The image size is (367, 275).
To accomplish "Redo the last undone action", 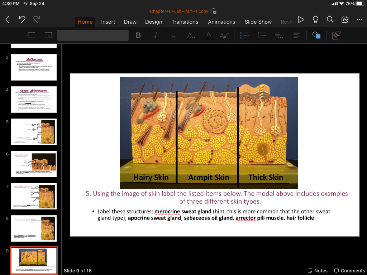I will (37, 19).
